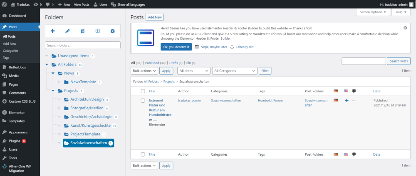Viewport: 416px width, 176px height.
Task: Click Ok, you deserve it button
Action: (176, 47)
